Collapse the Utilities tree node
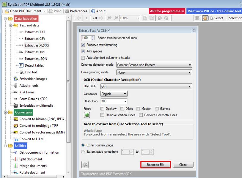Viewport: 242px width, 178px height. pos(6,146)
